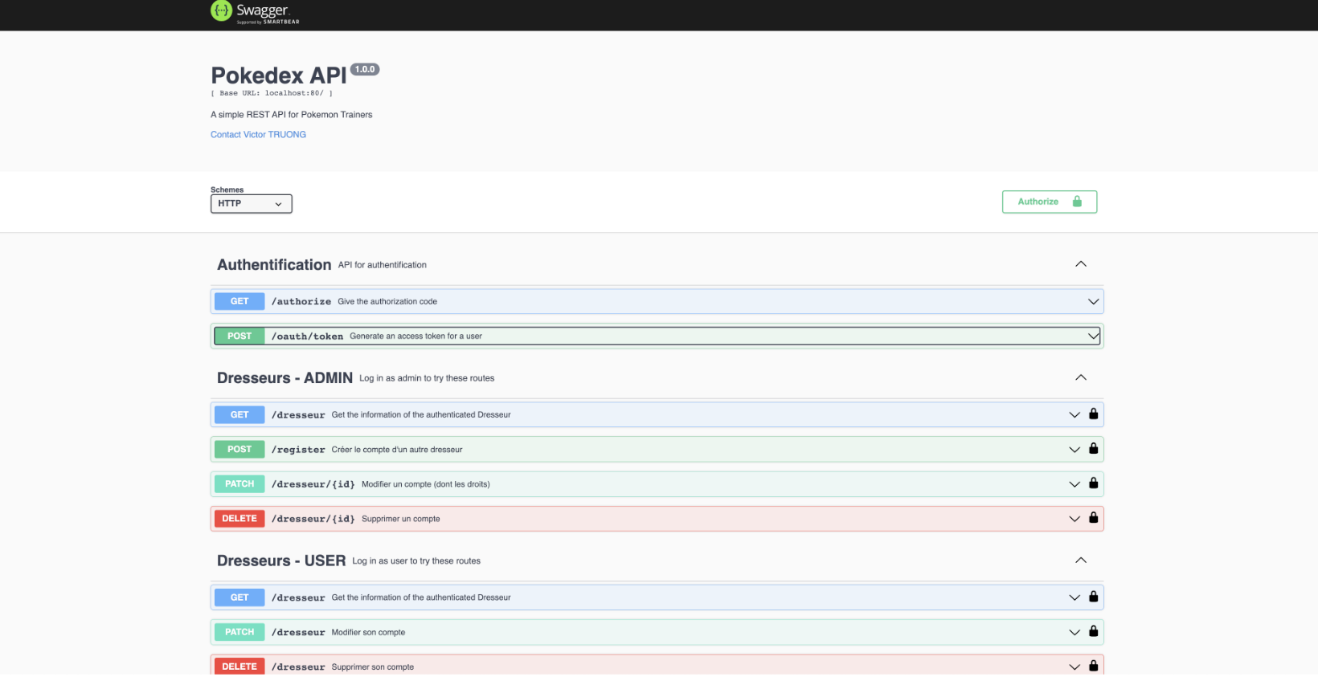1318x689 pixels.
Task: Click lock icon on POST /register row
Action: (x=1093, y=449)
